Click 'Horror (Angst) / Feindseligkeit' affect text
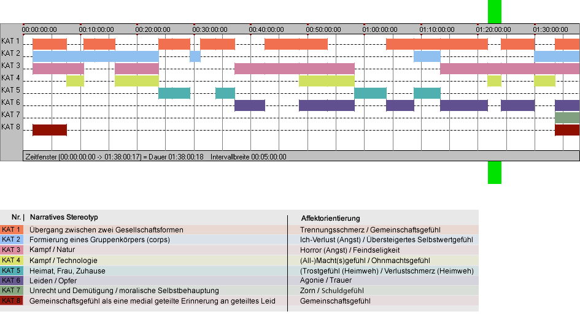The image size is (580, 325). [350, 250]
